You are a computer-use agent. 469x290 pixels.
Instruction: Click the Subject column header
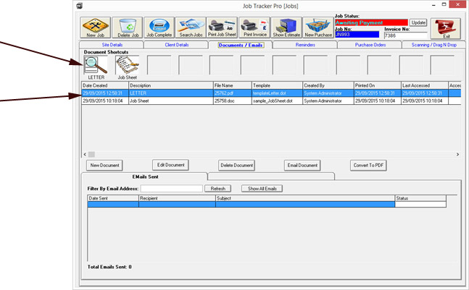tap(305, 198)
